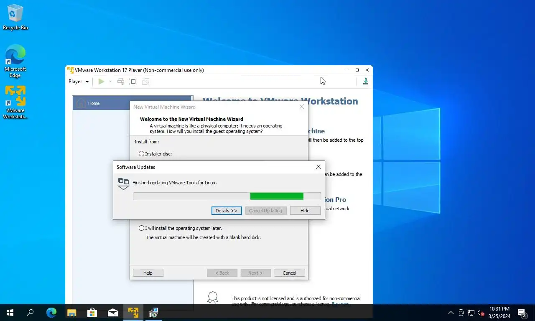Open the Player menu dropdown
The width and height of the screenshot is (535, 321).
click(x=79, y=82)
